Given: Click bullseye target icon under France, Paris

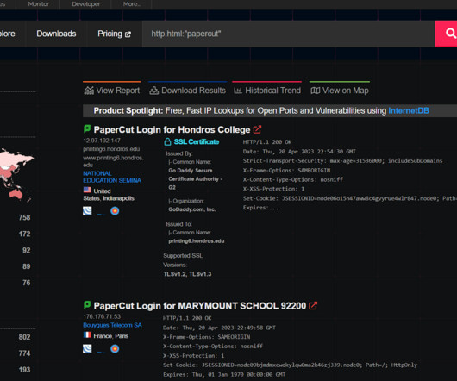Looking at the screenshot, I should coord(115,348).
